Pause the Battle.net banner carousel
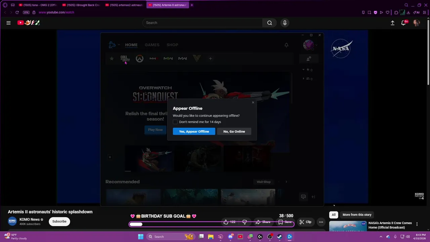Screen dimensions: 430x242 [x=110, y=157]
